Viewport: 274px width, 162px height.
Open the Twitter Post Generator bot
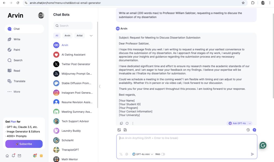click(x=73, y=64)
